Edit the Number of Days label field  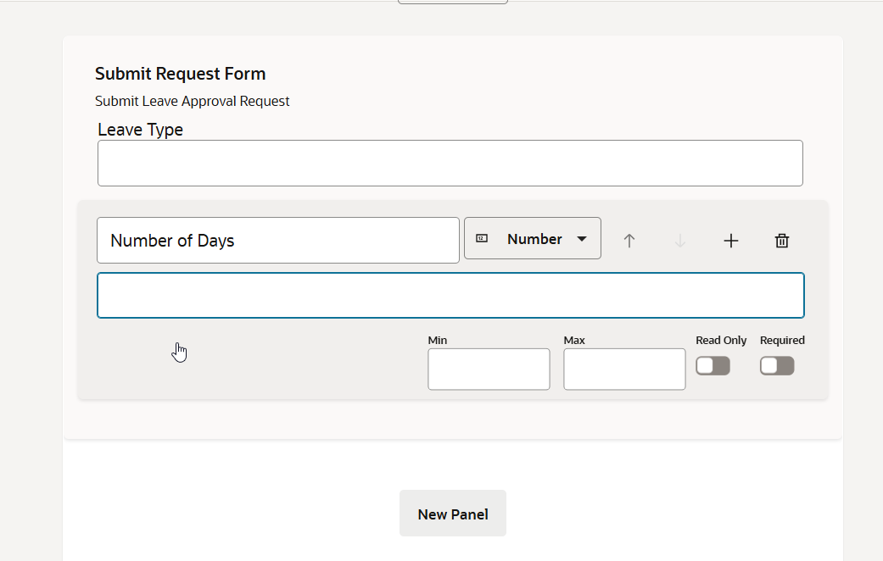277,241
